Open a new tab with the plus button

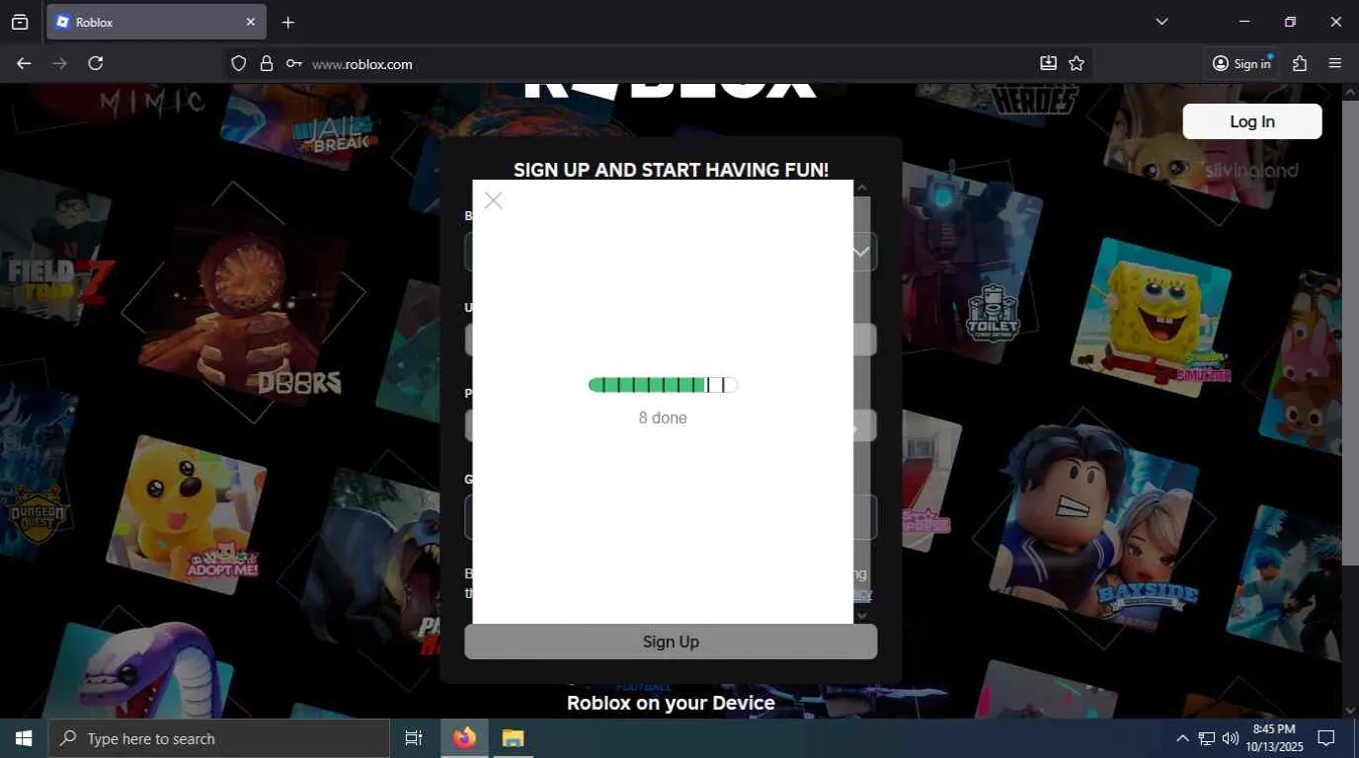[287, 22]
